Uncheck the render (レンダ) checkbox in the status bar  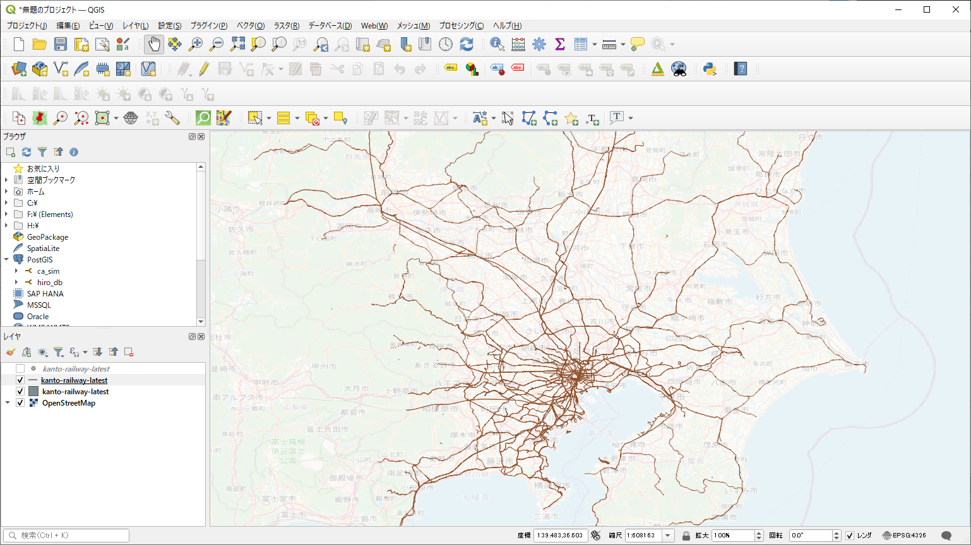(850, 536)
